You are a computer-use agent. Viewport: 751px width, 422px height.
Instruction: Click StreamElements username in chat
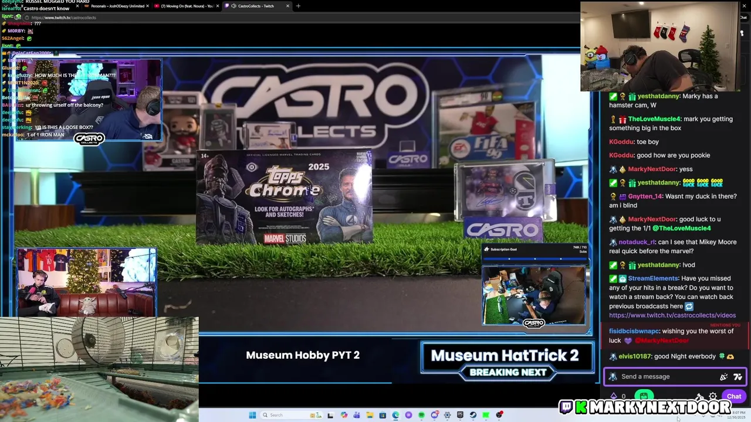click(x=653, y=278)
